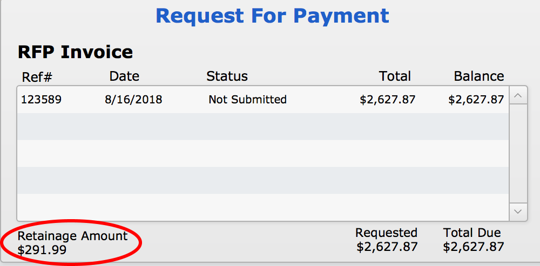The width and height of the screenshot is (540, 266).
Task: Click the invoice row's Balance amount cell
Action: click(x=476, y=100)
